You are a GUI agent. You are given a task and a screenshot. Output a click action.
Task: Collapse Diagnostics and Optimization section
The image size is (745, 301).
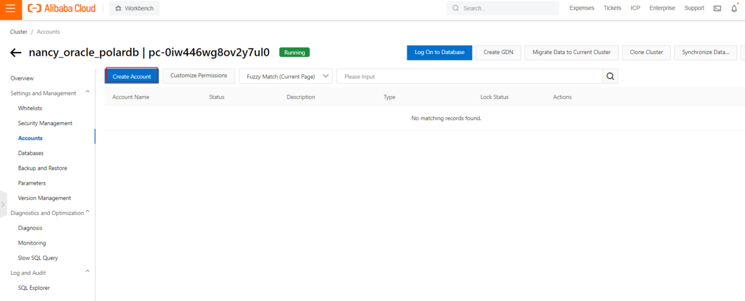click(x=87, y=212)
